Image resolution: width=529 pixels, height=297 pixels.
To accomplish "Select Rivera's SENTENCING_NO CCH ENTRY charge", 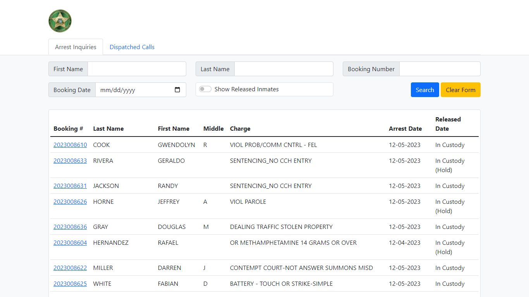I will pyautogui.click(x=271, y=160).
